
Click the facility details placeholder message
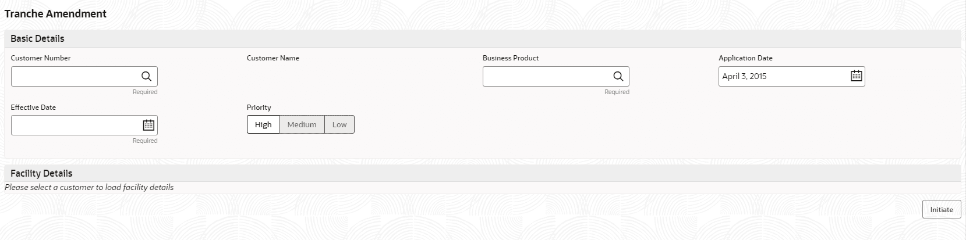pos(89,187)
